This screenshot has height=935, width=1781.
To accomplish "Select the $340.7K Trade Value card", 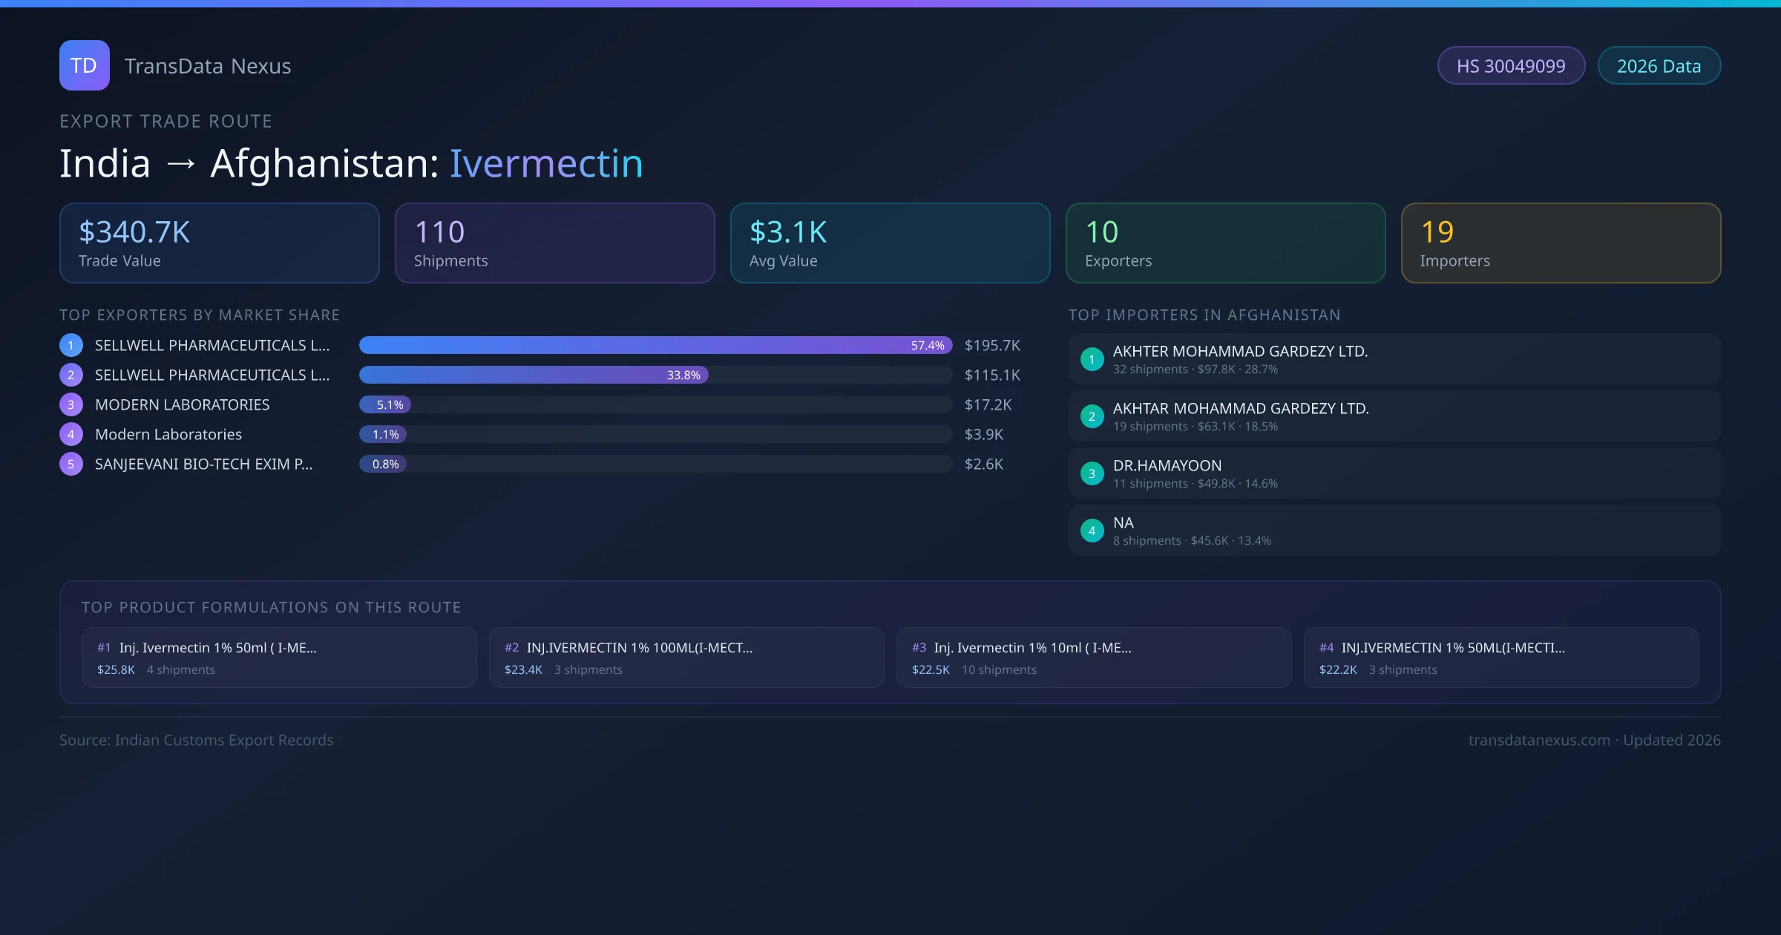I will point(220,243).
